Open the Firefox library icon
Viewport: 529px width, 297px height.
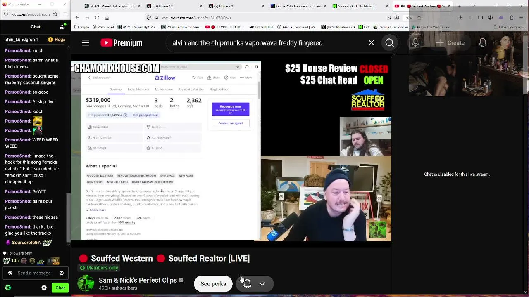pos(470,18)
